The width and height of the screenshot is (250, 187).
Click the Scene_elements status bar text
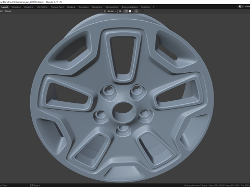[192, 185]
